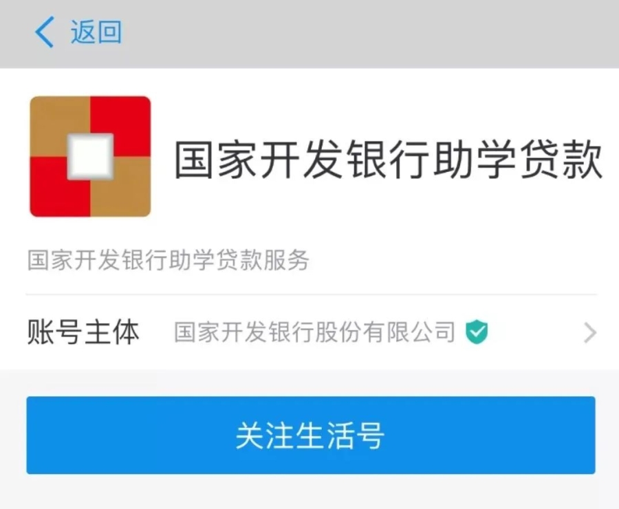
Task: Select the title 国家开发银行助学贷款
Action: tap(388, 160)
